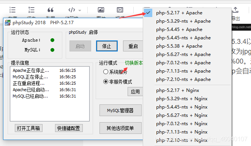Viewport: 251px width, 146px height.
Task: Click log line '正在重启进程...'
Action: (44, 83)
